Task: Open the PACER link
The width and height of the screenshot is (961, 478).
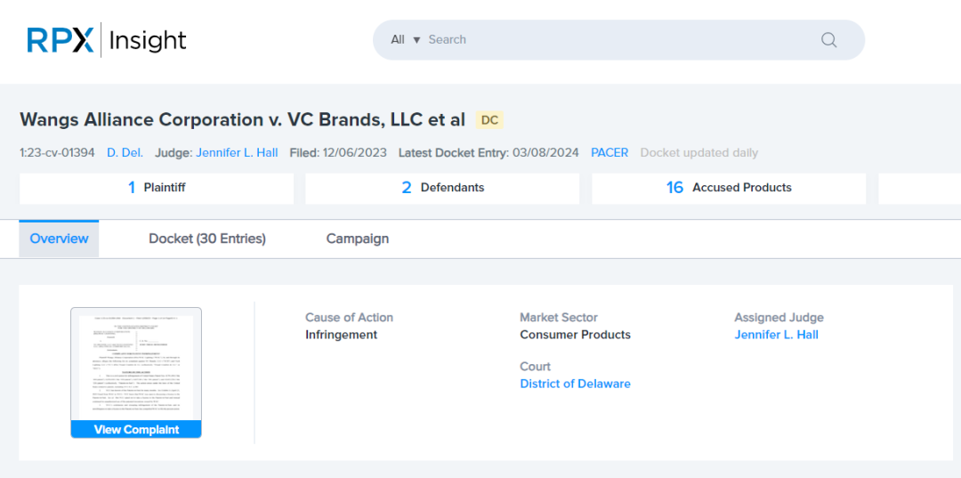Action: 610,152
